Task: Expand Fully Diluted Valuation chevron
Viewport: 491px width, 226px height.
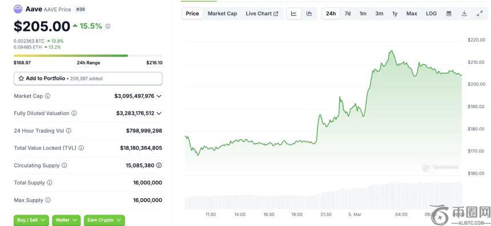Action: (159, 113)
